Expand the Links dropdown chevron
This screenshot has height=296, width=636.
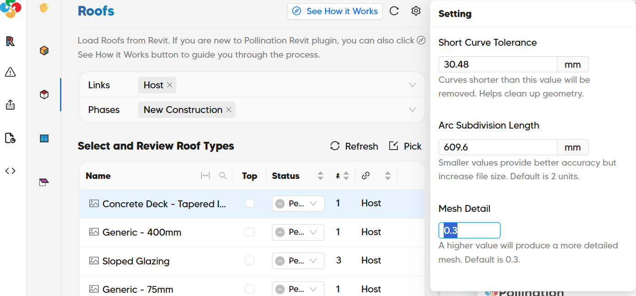pos(412,85)
